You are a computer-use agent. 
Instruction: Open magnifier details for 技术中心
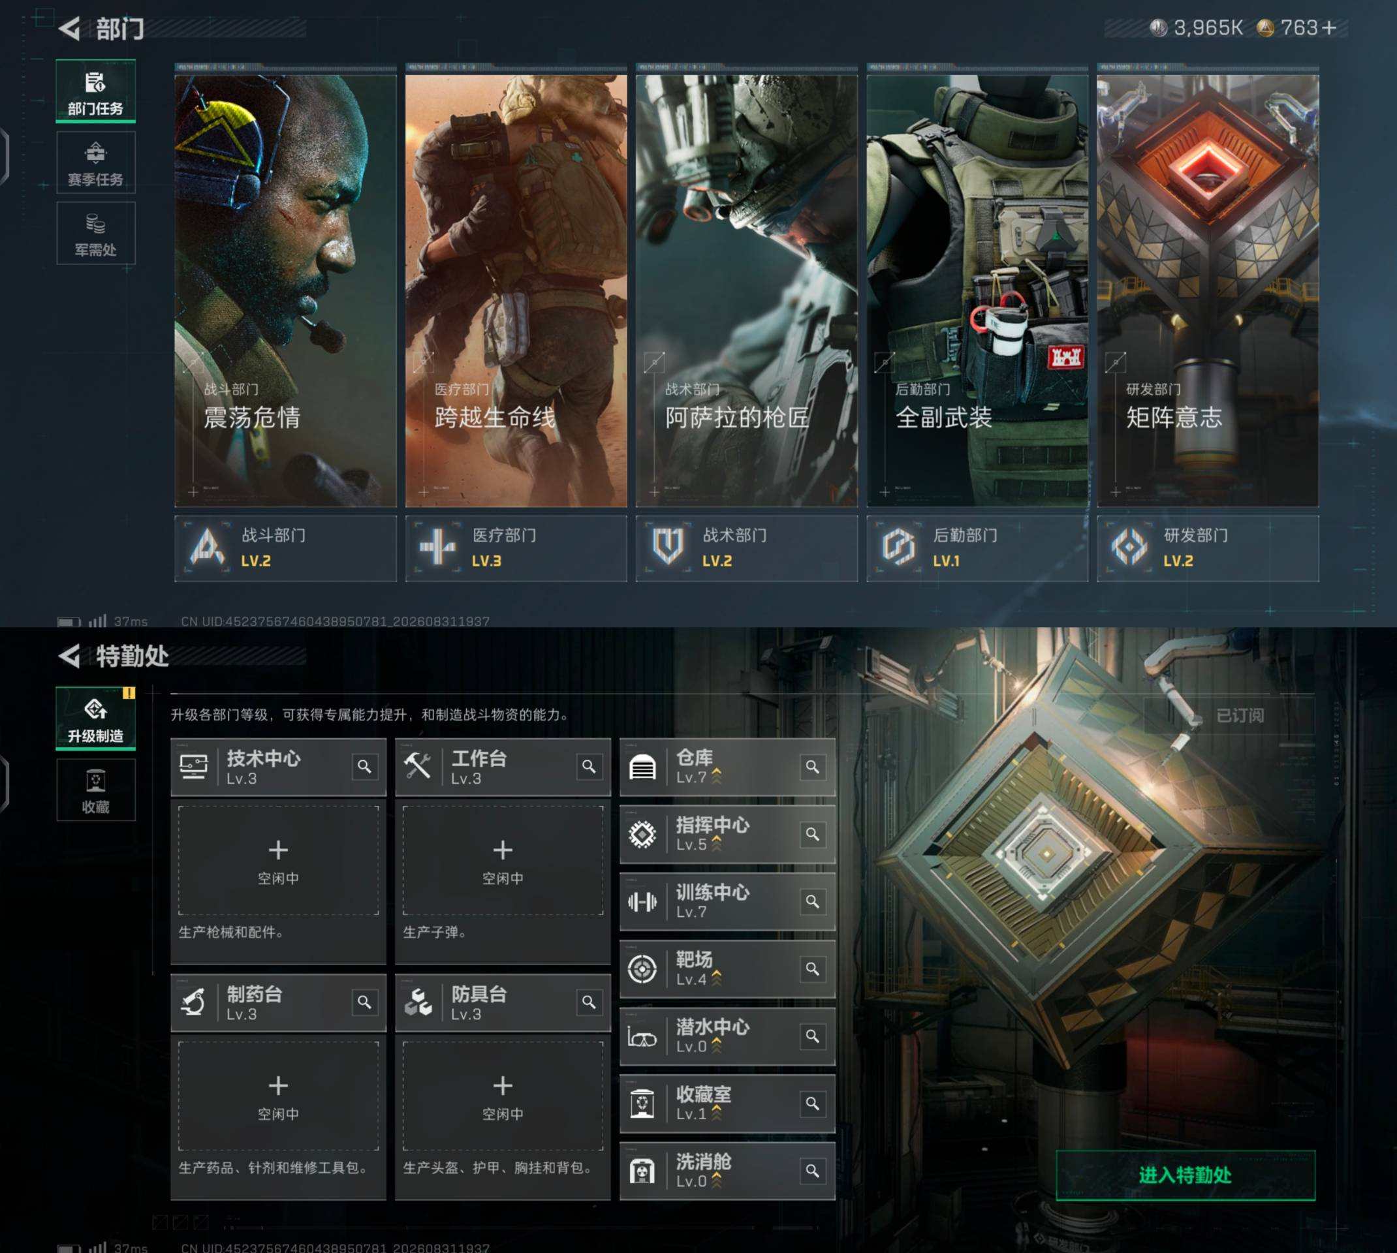click(364, 766)
